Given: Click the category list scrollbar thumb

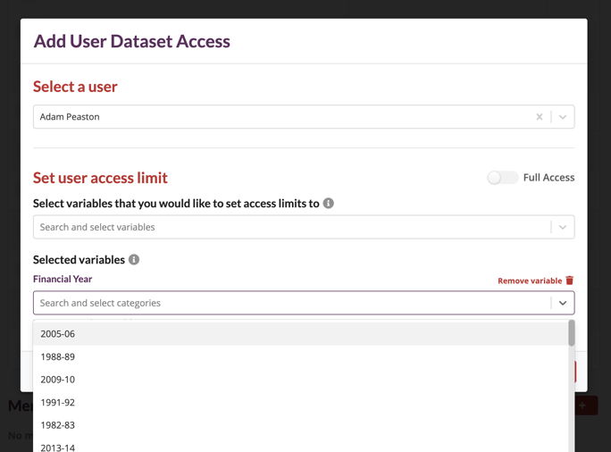Looking at the screenshot, I should [x=572, y=333].
